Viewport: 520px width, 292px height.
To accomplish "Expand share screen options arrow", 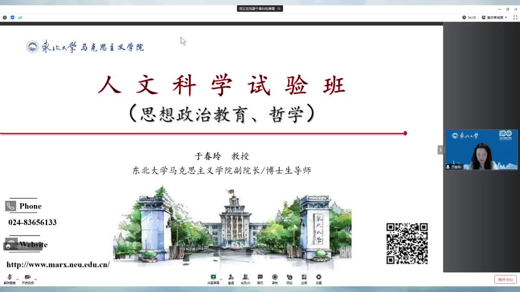I will [x=222, y=279].
